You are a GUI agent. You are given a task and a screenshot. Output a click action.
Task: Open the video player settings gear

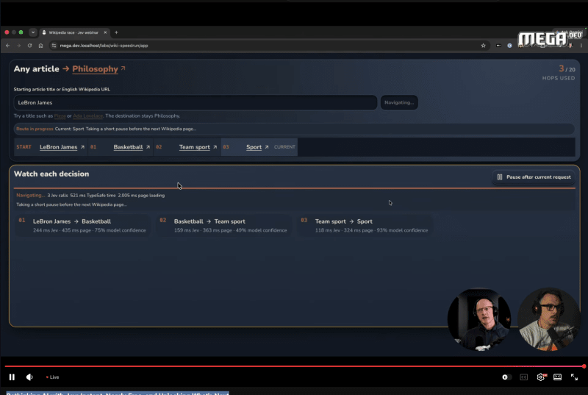pyautogui.click(x=540, y=377)
